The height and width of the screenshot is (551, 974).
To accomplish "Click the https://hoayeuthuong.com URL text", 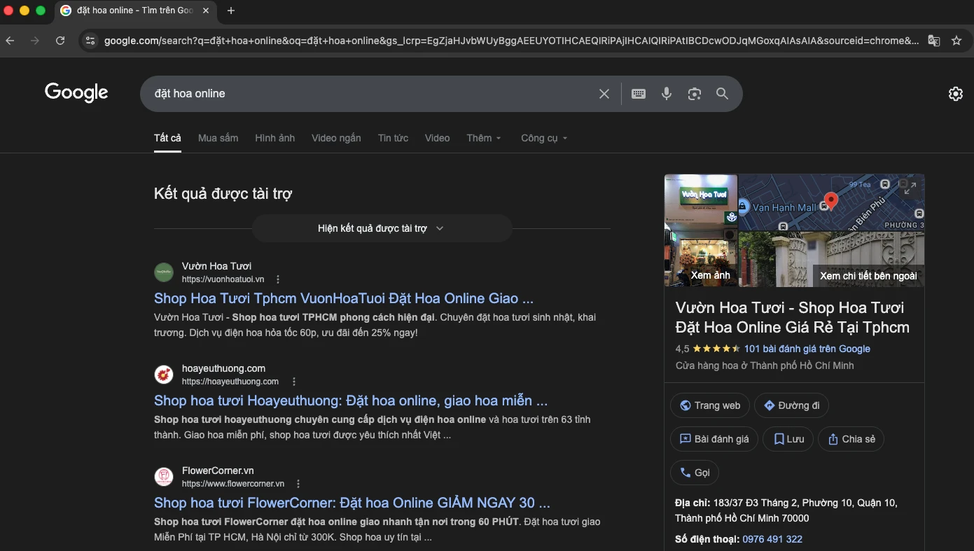I will pos(230,382).
